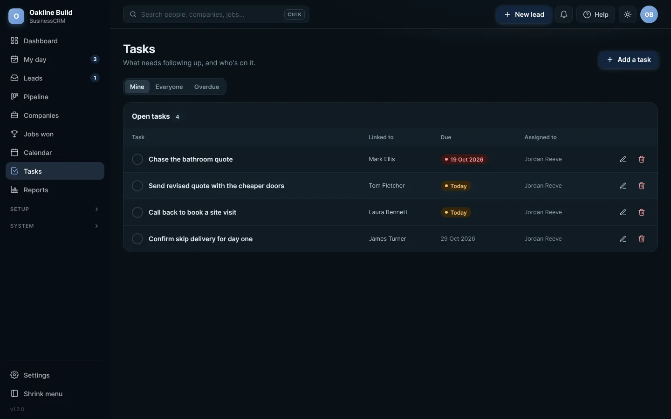Delete the Confirm skip delivery task

642,239
